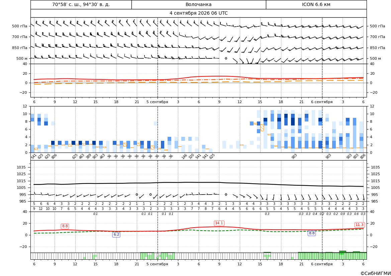Click the blue 8.8 minimum temperature label
Viewport: 391px width, 276px height.
coord(312,233)
